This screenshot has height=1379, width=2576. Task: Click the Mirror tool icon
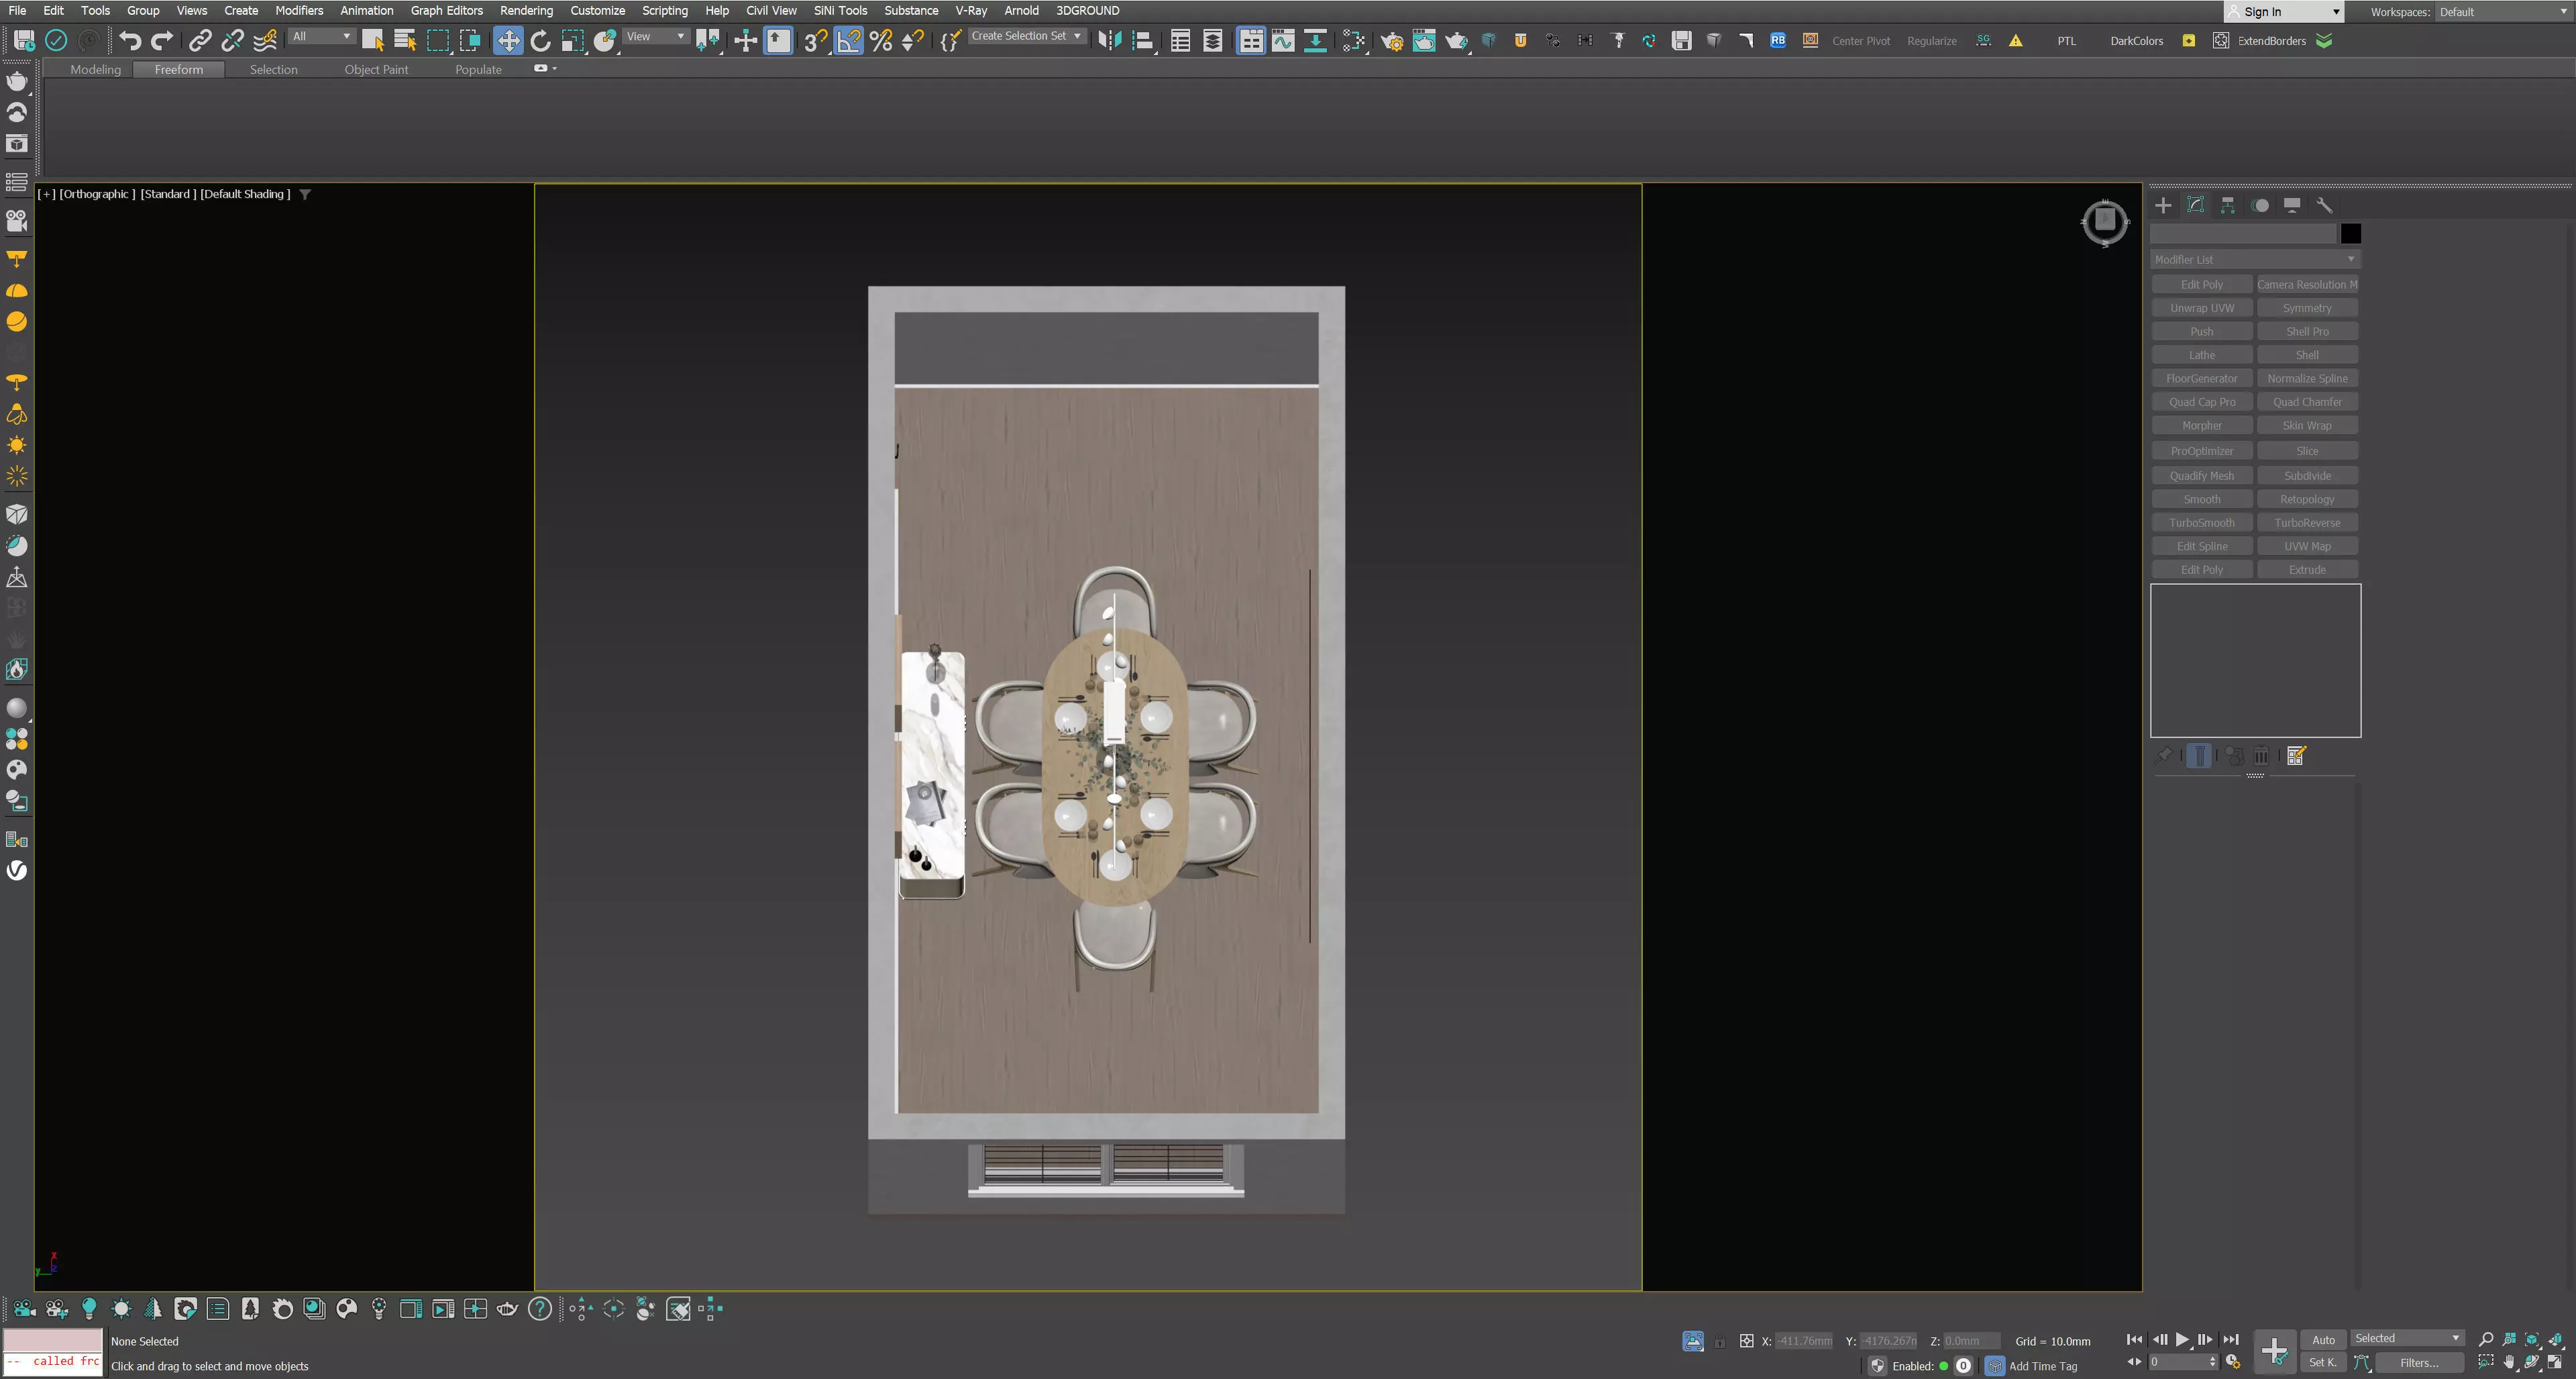pyautogui.click(x=1108, y=40)
